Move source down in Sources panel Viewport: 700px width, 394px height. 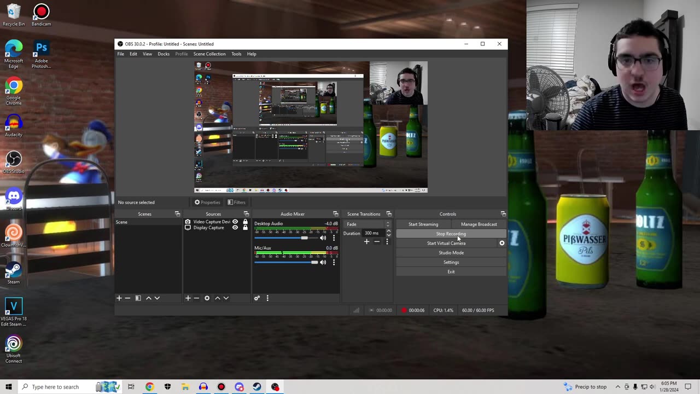pos(226,298)
